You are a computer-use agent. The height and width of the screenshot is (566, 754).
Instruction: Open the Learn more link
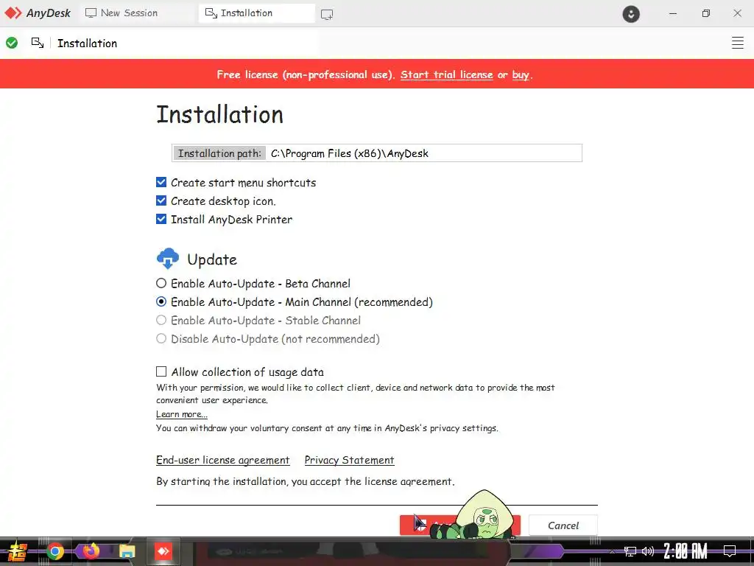(x=182, y=414)
